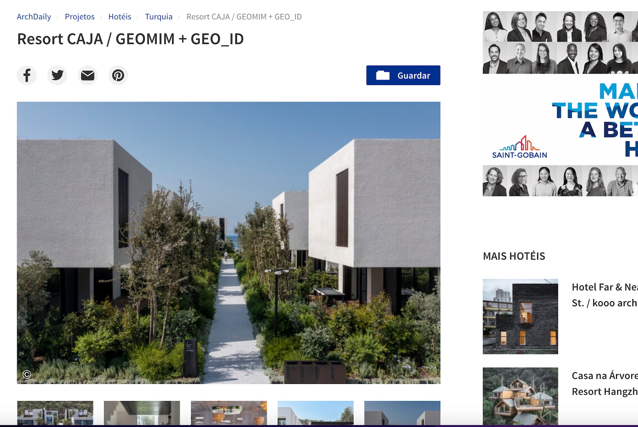Pin the article on Pinterest
Viewport: 638px width, 427px height.
pyautogui.click(x=118, y=75)
